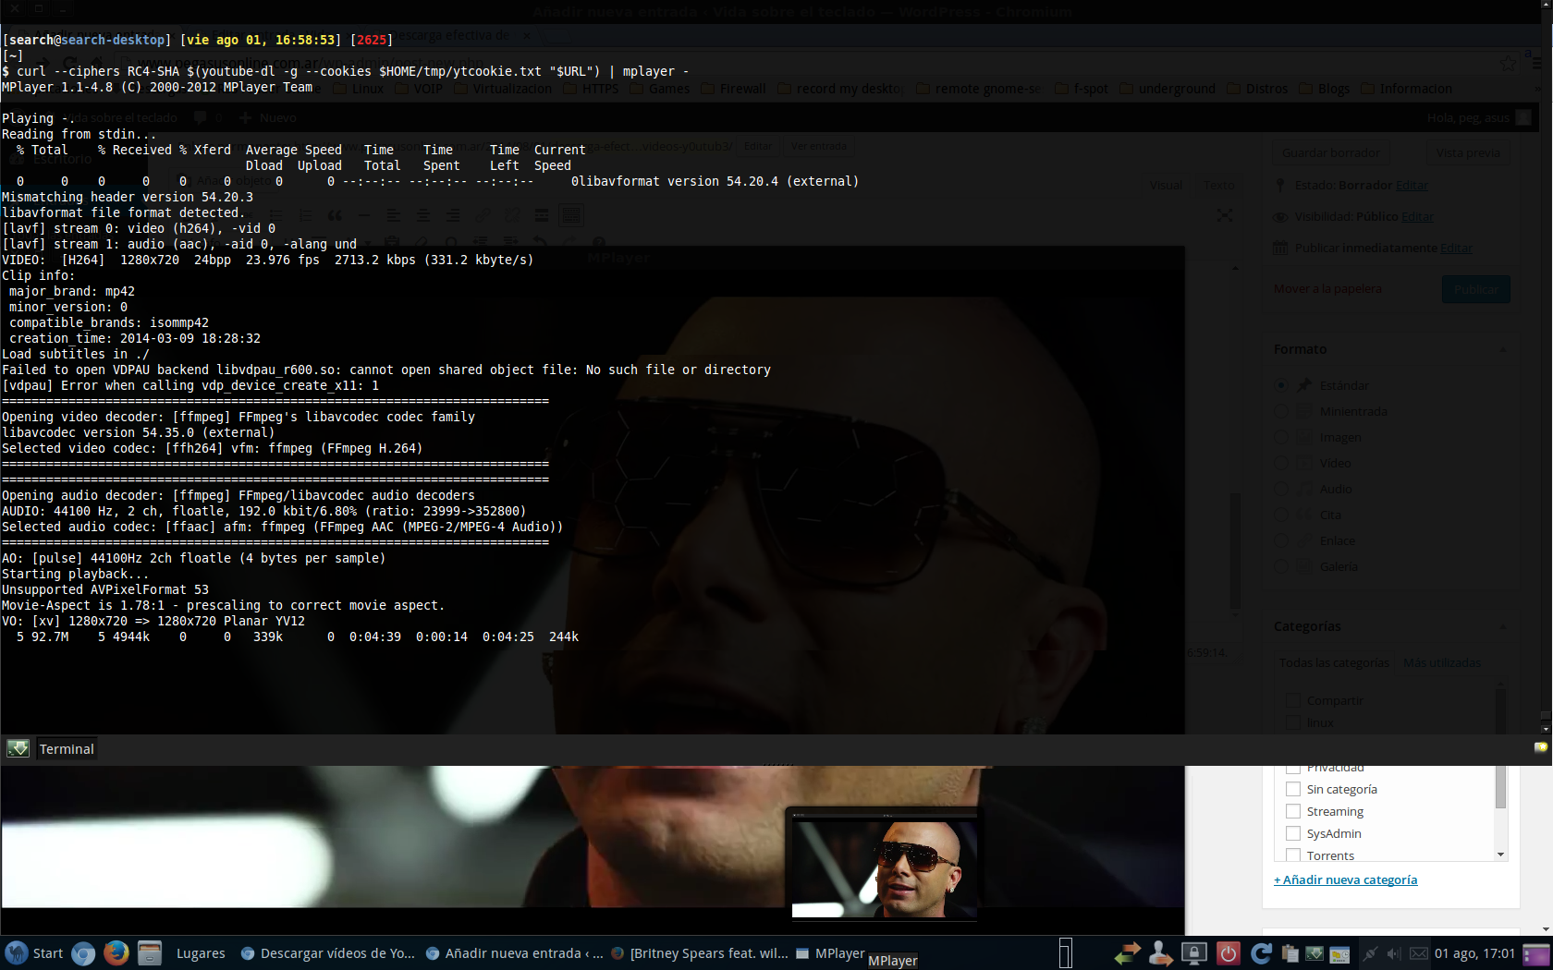Launch Firefox from the taskbar launcher
Image resolution: width=1553 pixels, height=970 pixels.
116,952
